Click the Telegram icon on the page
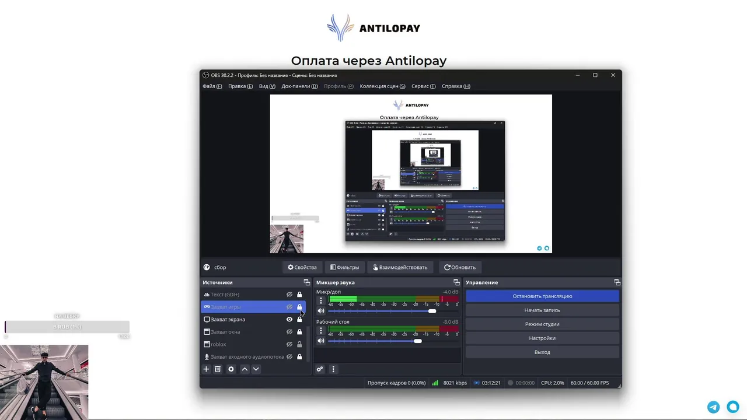747x420 pixels. [x=714, y=407]
